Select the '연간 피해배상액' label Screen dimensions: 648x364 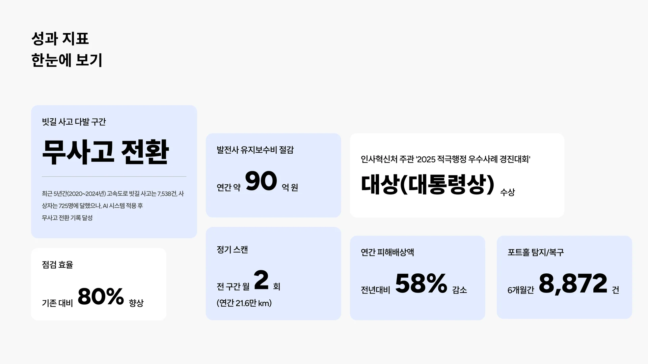(x=387, y=252)
